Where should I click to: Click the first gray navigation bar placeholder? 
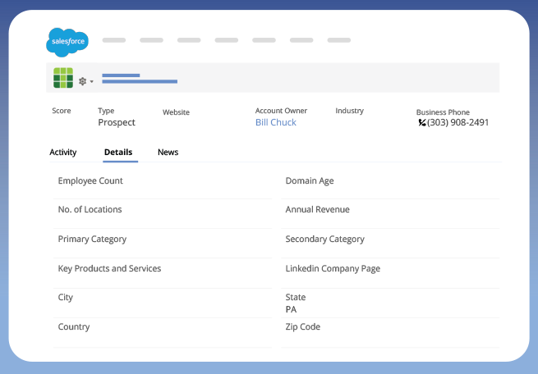(x=113, y=40)
